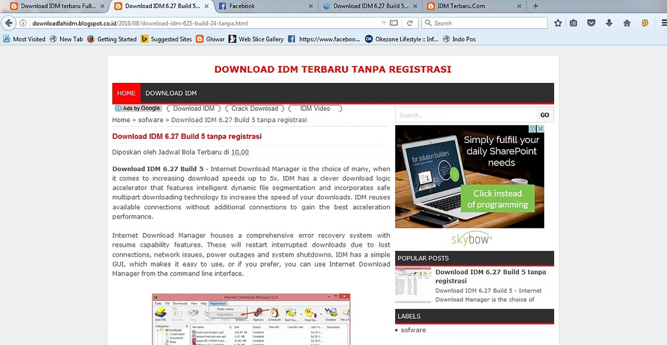Focus the Firefox Search box

(485, 23)
